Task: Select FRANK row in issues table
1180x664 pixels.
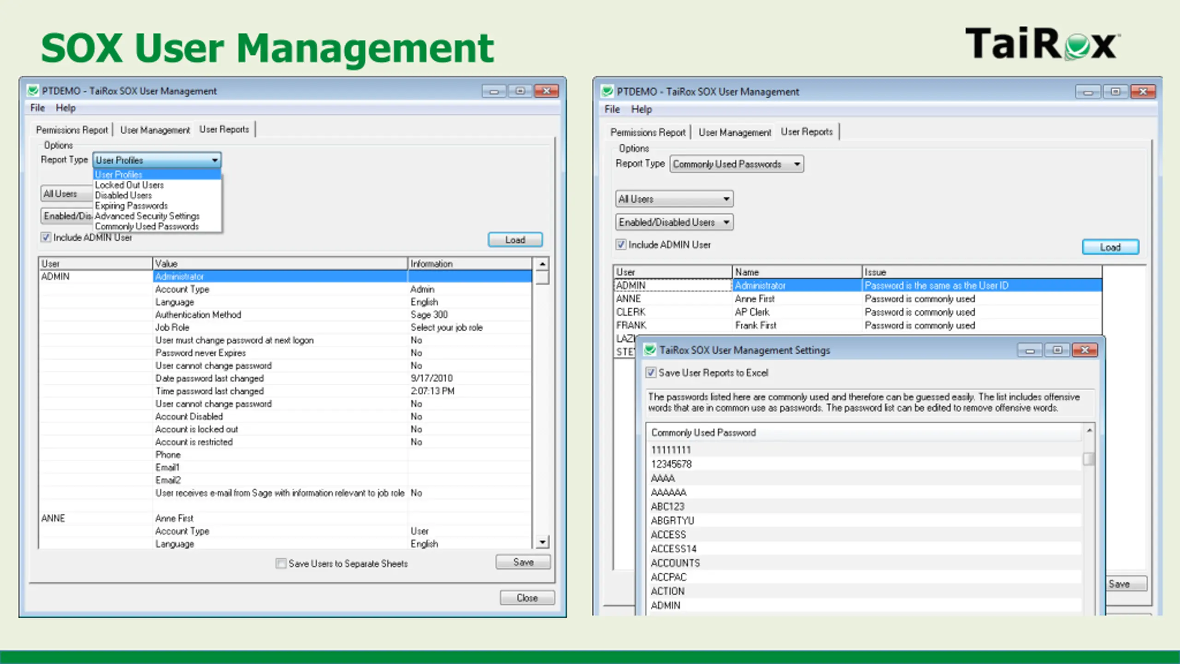Action: 858,326
